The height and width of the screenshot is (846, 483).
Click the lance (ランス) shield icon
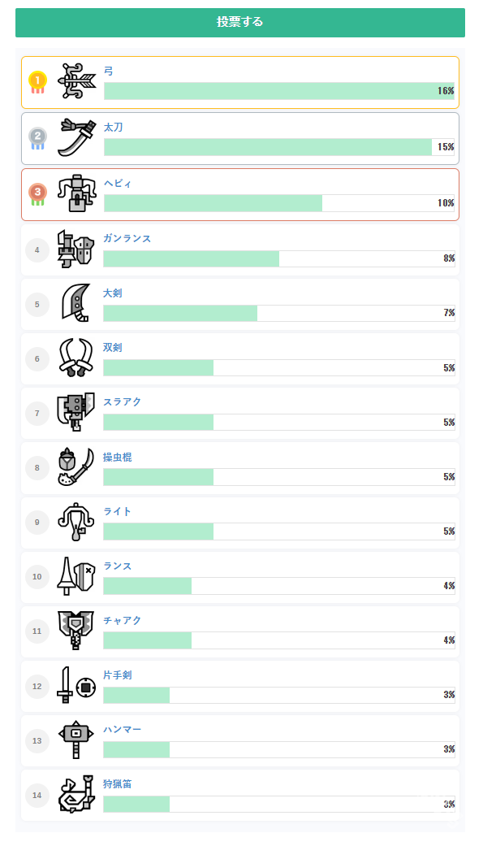coord(76,577)
